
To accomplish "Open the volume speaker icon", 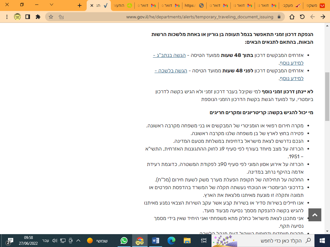I will (55, 241).
